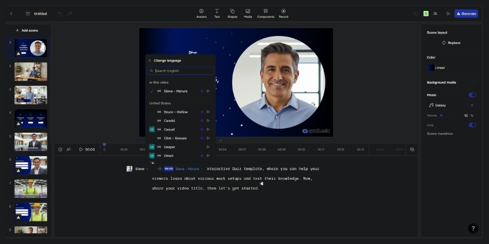Click the Search English input field
The height and width of the screenshot is (244, 489).
click(x=182, y=71)
